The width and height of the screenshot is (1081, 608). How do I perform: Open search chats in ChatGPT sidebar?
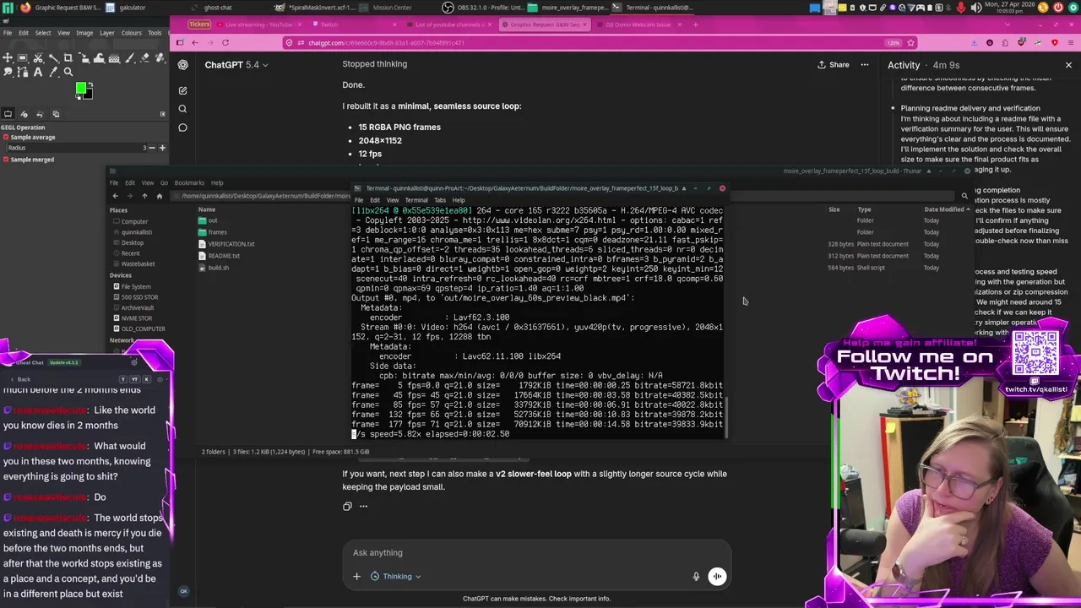pyautogui.click(x=182, y=108)
